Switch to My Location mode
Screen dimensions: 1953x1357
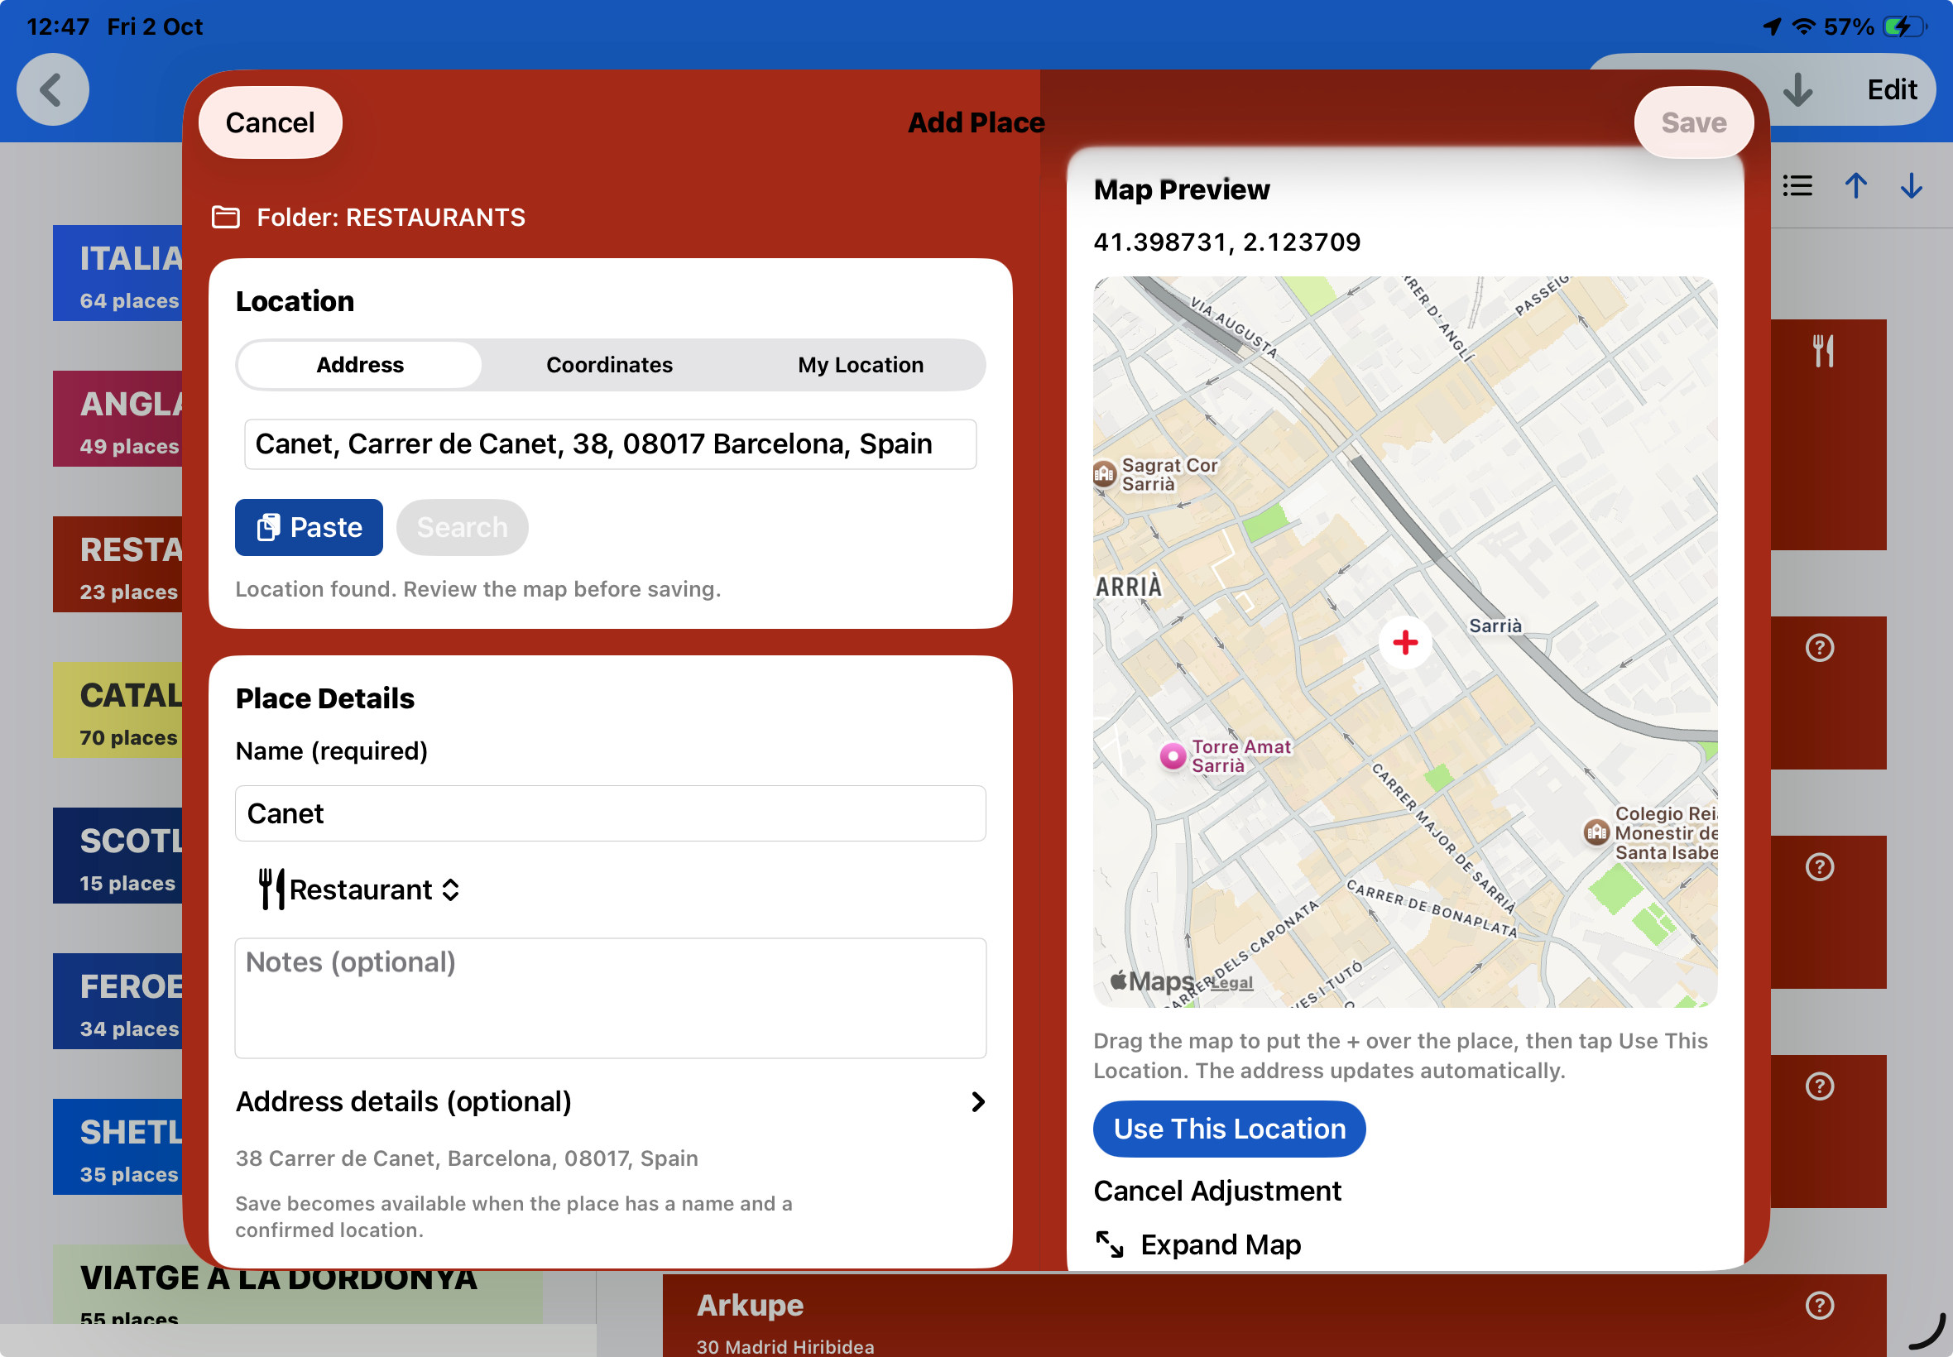[x=860, y=365]
